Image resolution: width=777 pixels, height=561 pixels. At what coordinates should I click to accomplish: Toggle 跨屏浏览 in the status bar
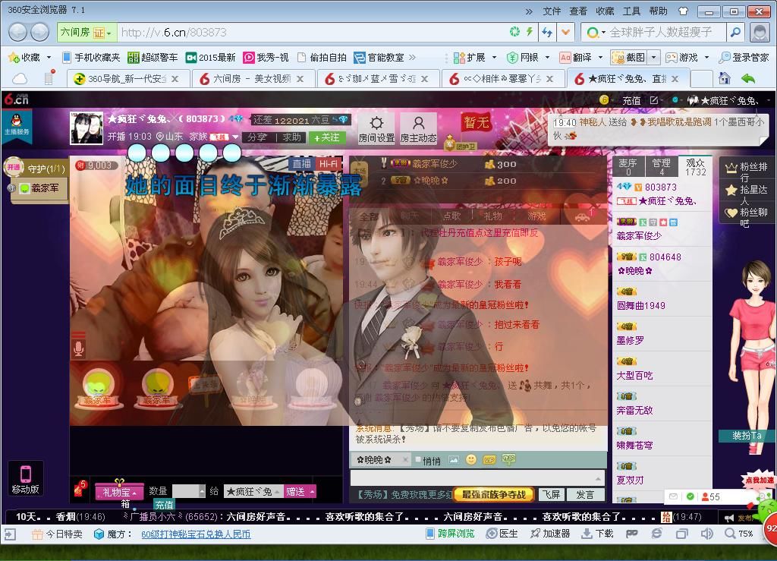tap(450, 534)
